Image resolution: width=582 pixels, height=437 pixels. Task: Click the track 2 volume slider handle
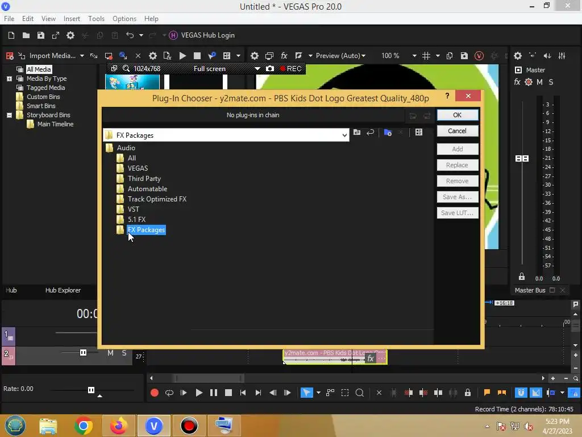pos(83,353)
